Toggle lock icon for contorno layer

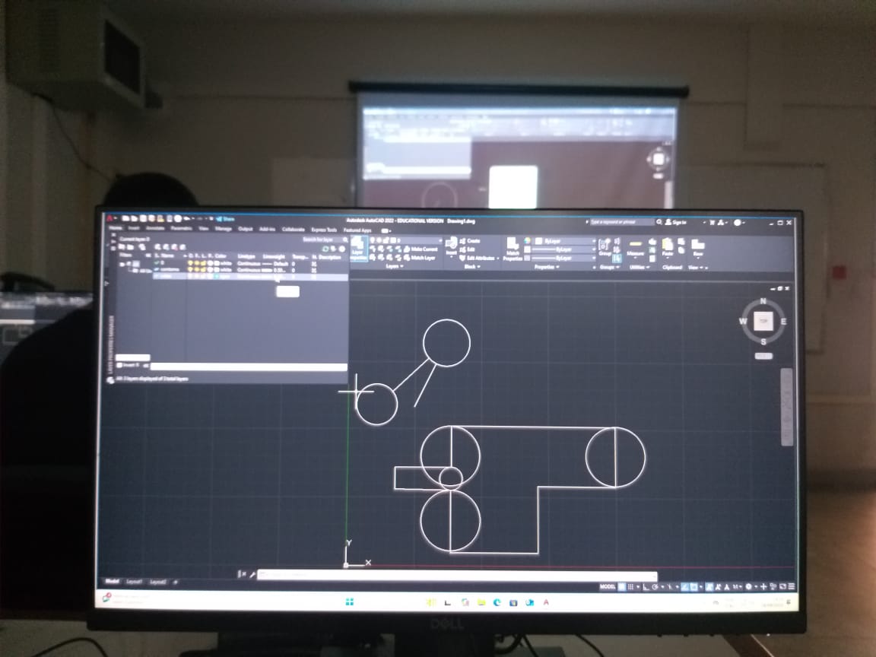coord(203,270)
